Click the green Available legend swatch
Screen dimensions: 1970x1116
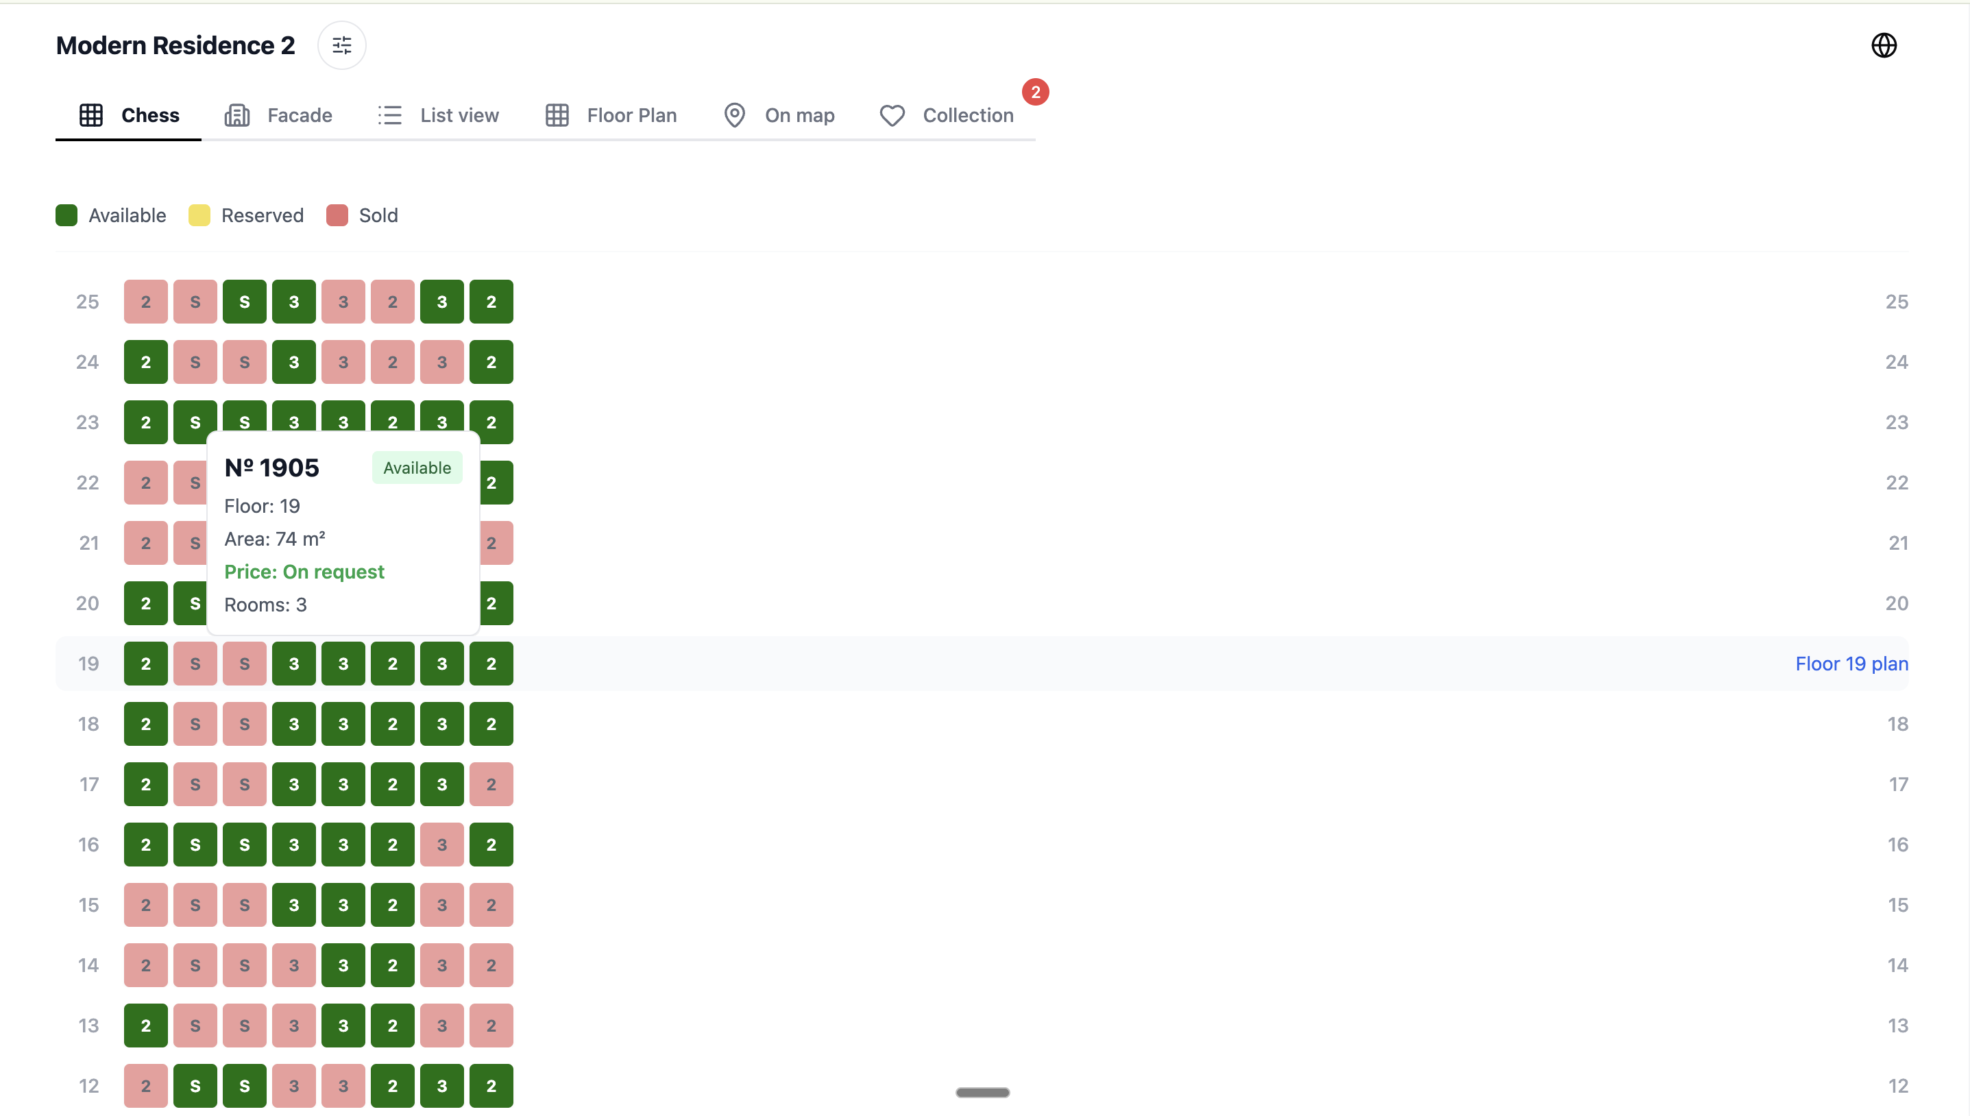click(x=66, y=215)
